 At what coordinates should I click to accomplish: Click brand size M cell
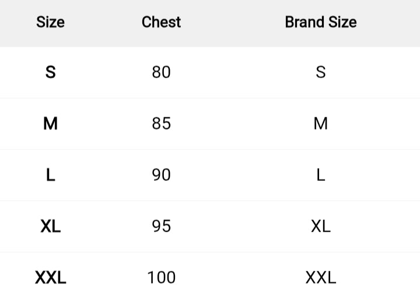pyautogui.click(x=320, y=124)
